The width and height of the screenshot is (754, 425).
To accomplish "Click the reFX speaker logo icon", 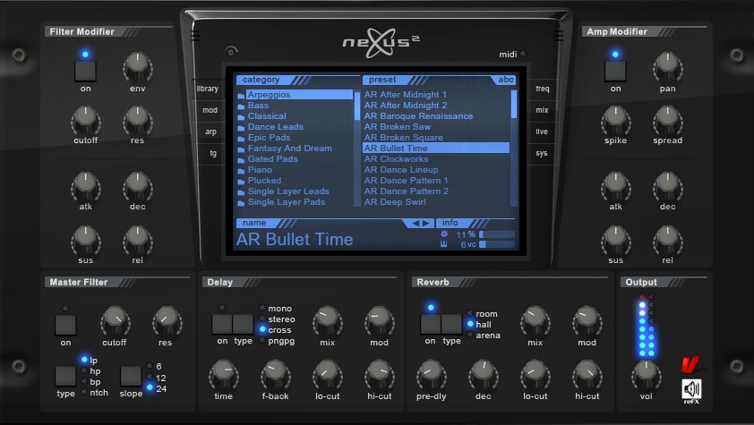I will 691,389.
